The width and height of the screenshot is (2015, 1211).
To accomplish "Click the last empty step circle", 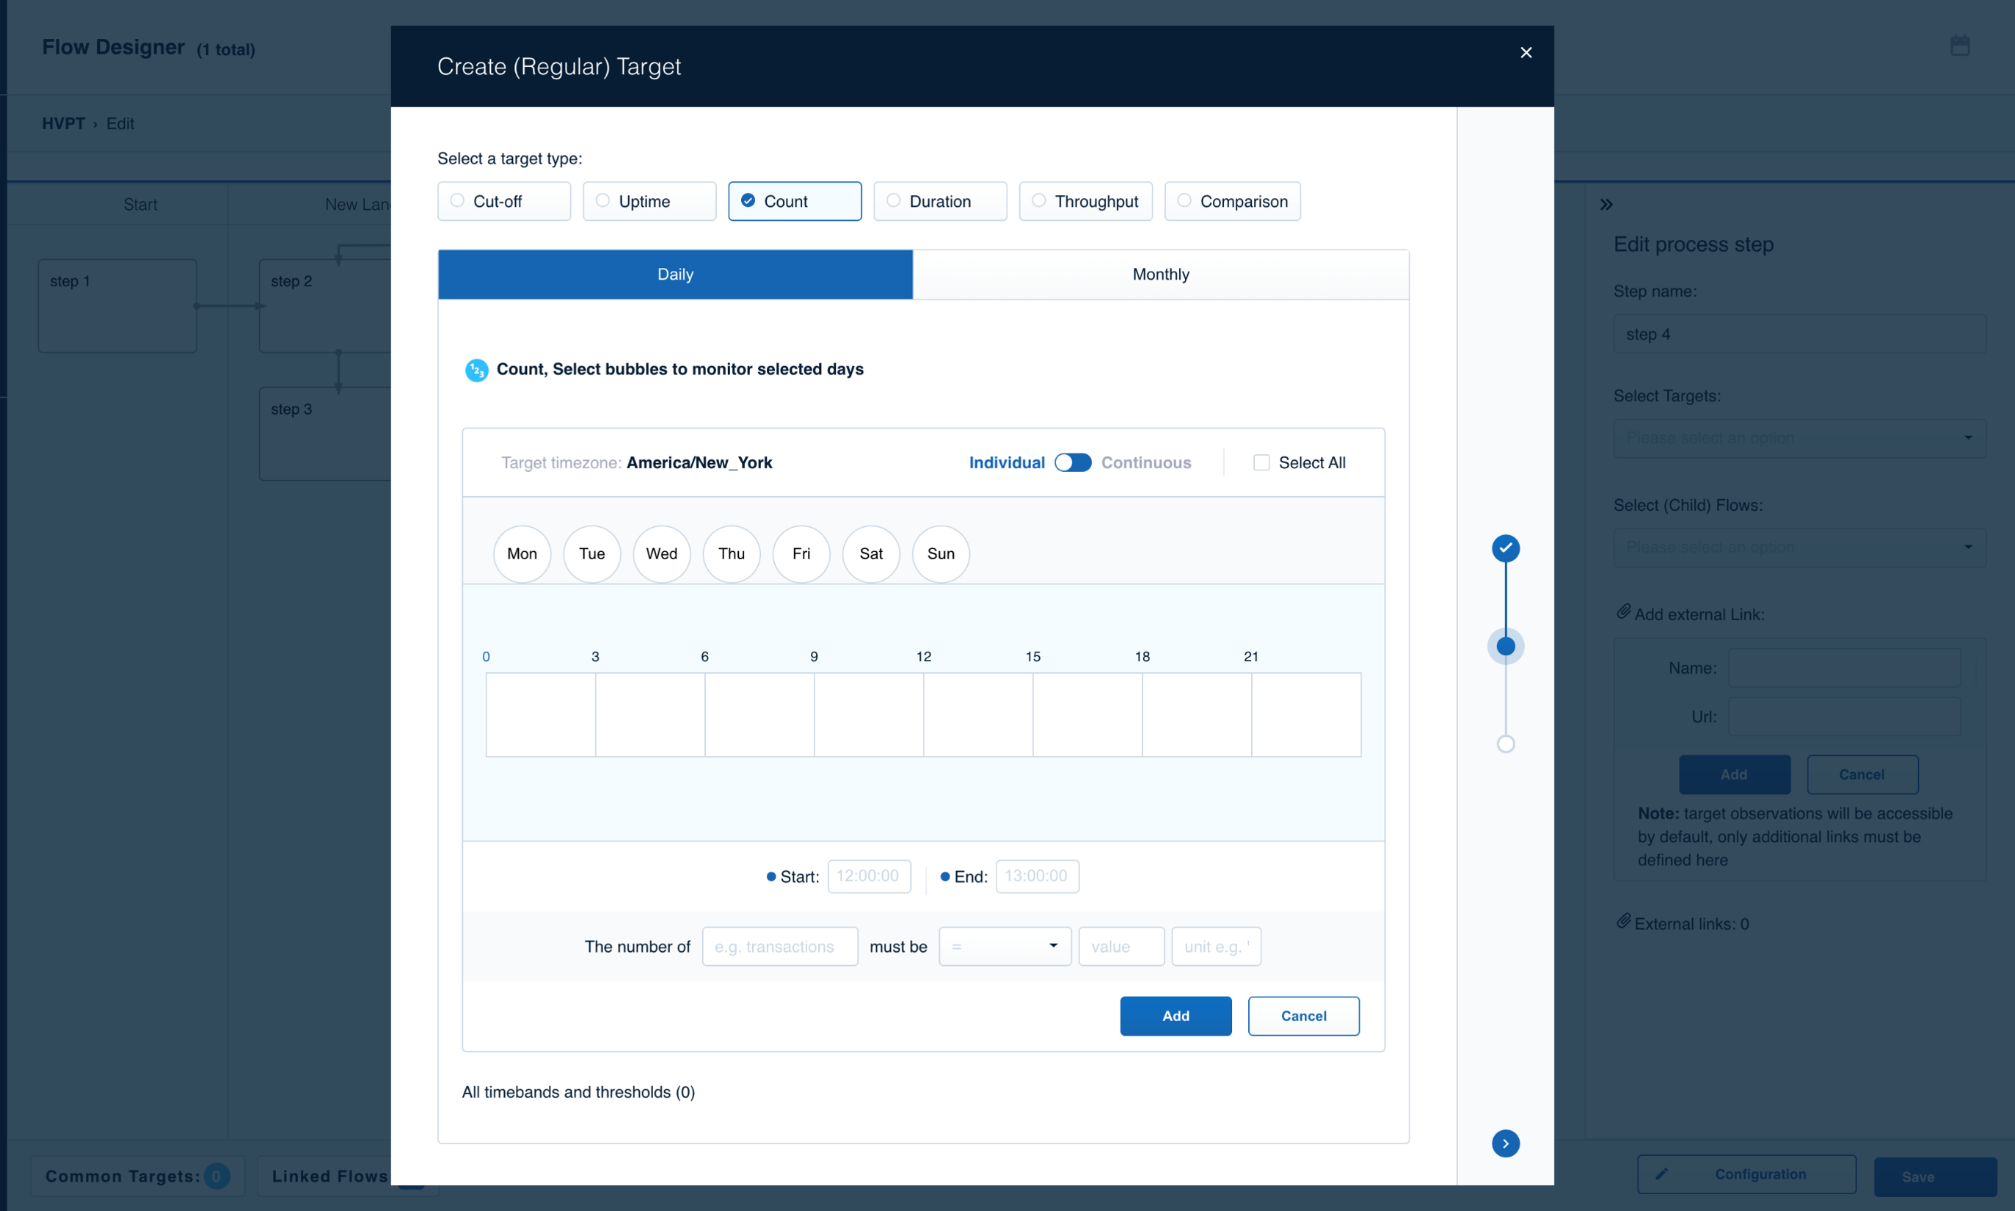I will [1505, 743].
